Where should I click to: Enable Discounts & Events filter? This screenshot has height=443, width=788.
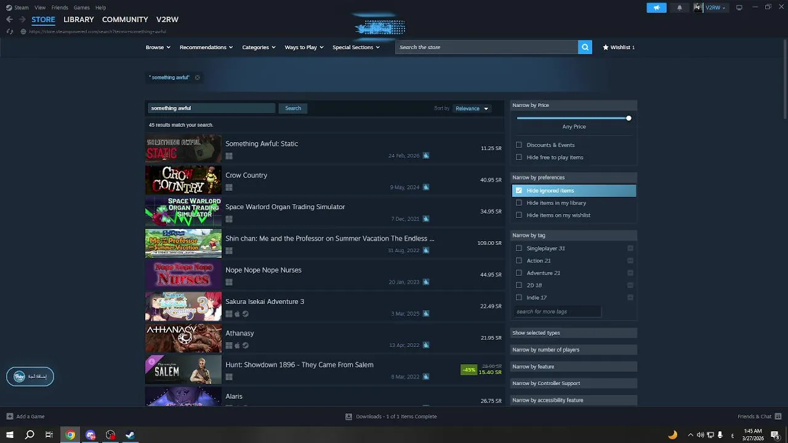(x=519, y=145)
